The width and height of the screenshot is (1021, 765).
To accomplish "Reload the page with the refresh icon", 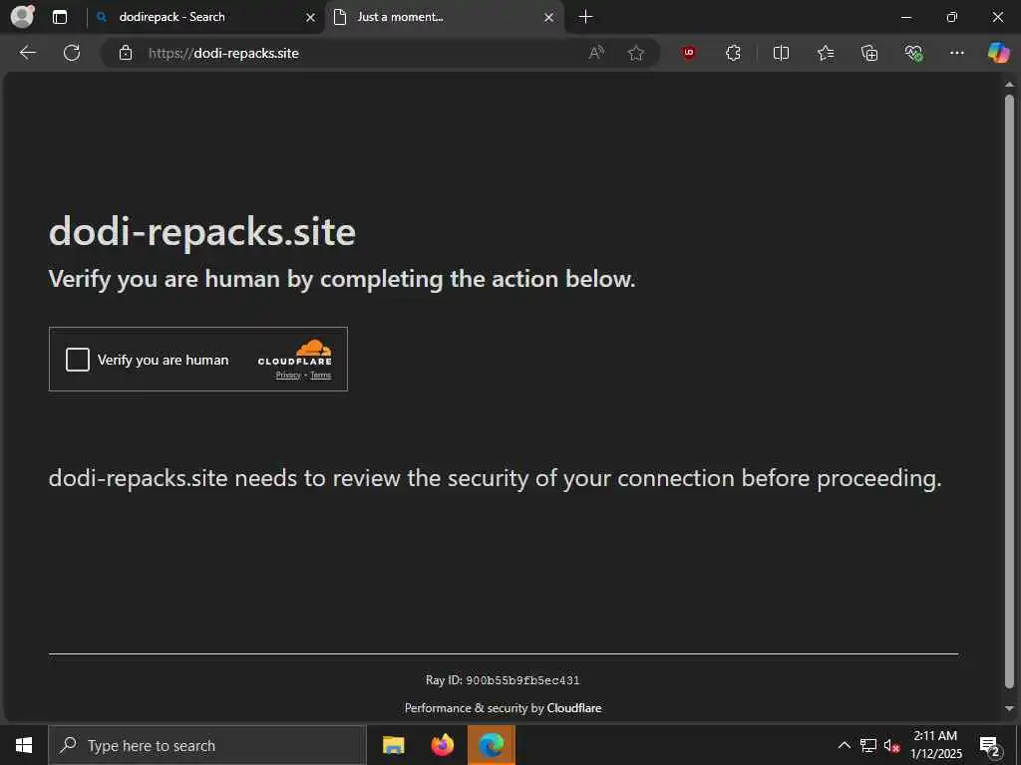I will [x=72, y=53].
